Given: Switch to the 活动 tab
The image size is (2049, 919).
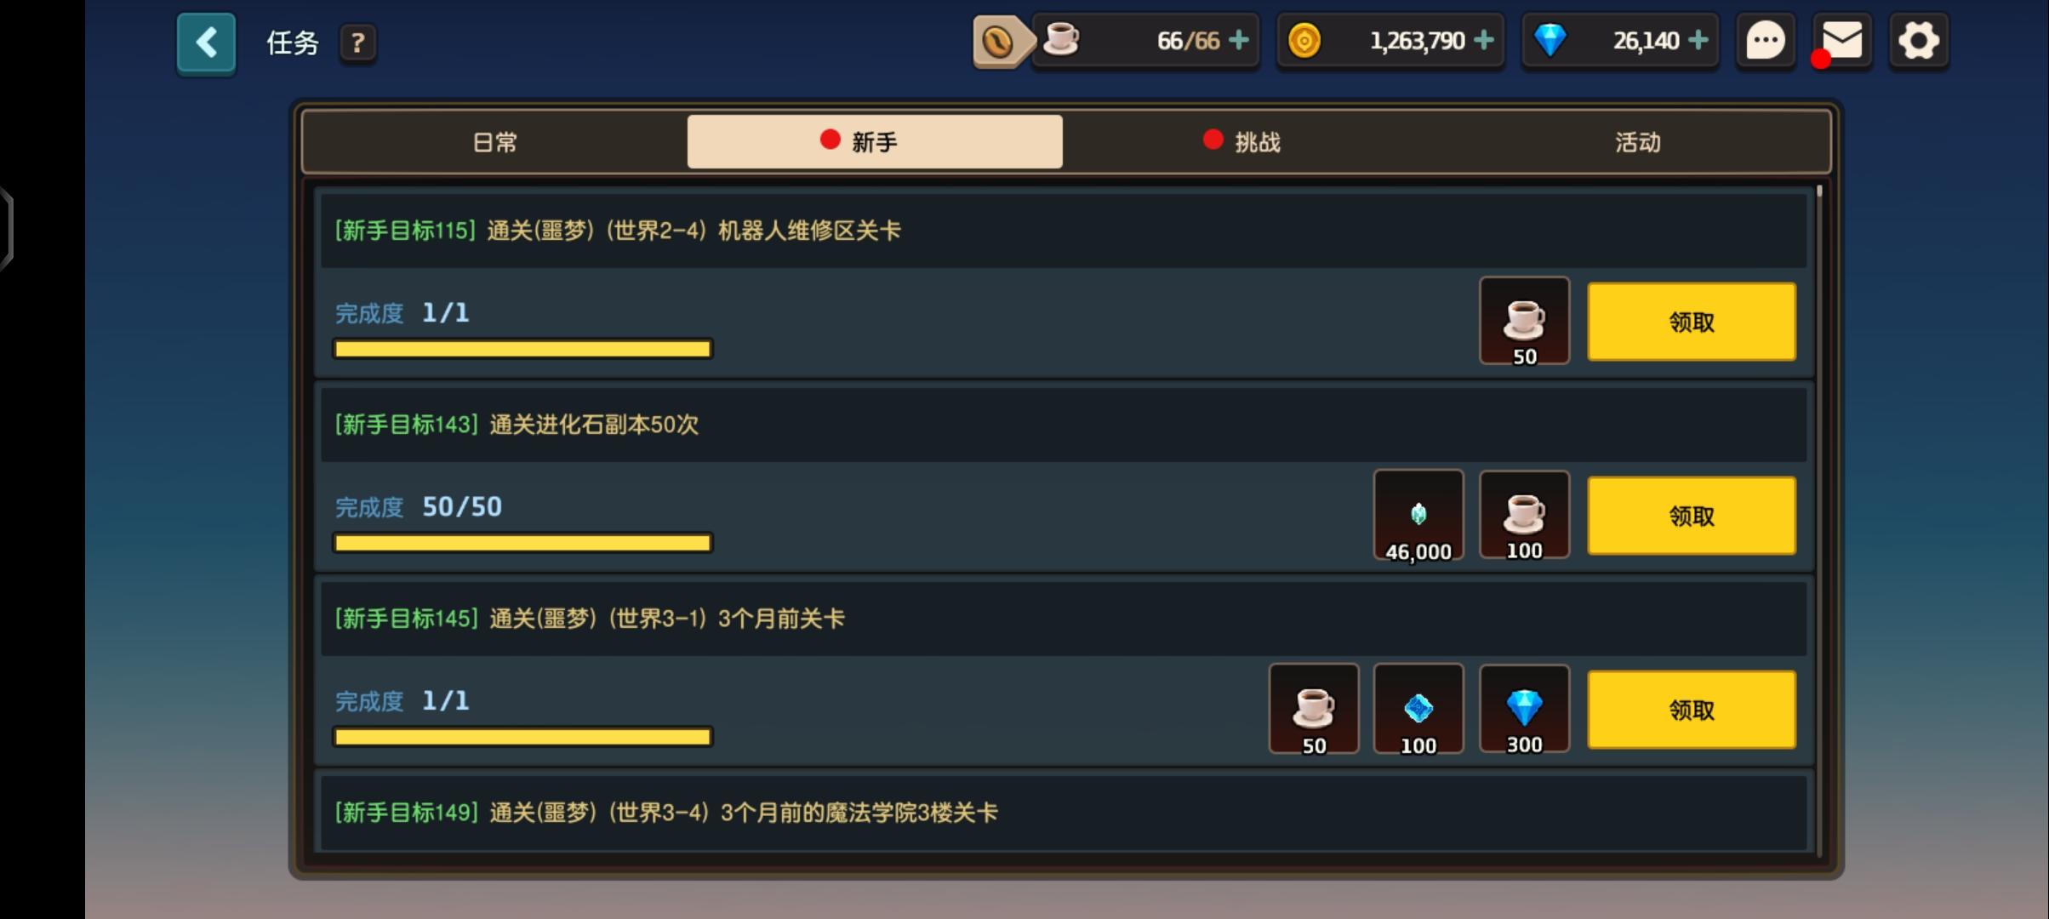Looking at the screenshot, I should (x=1638, y=142).
